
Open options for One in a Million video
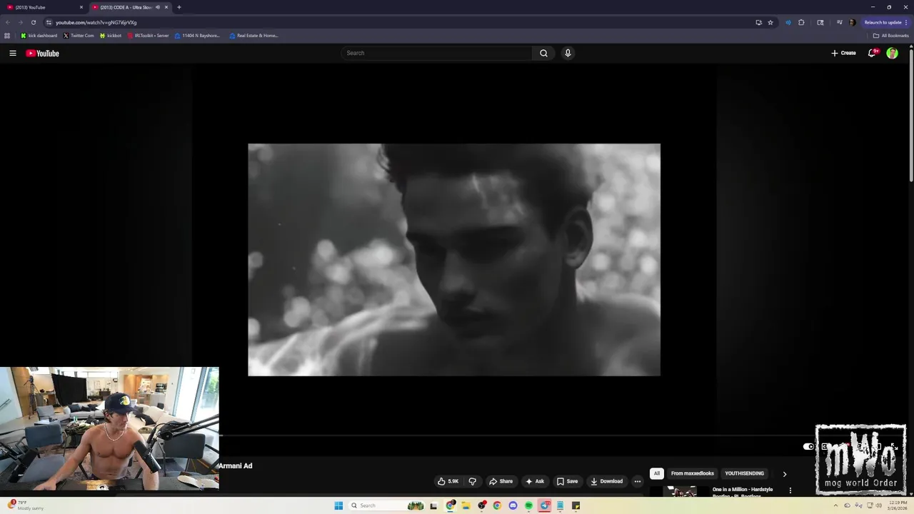pos(790,490)
